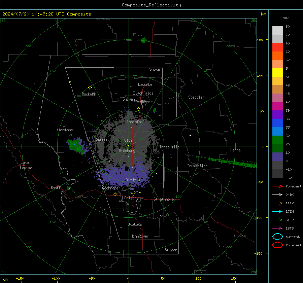Viewport: 303px width, 283px height.
Task: Click the 'Lake Louise' label
Action: pos(26,165)
